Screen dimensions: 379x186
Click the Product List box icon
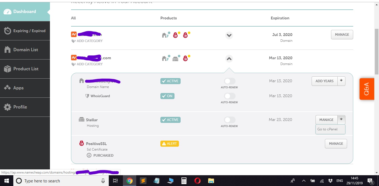pos(7,69)
